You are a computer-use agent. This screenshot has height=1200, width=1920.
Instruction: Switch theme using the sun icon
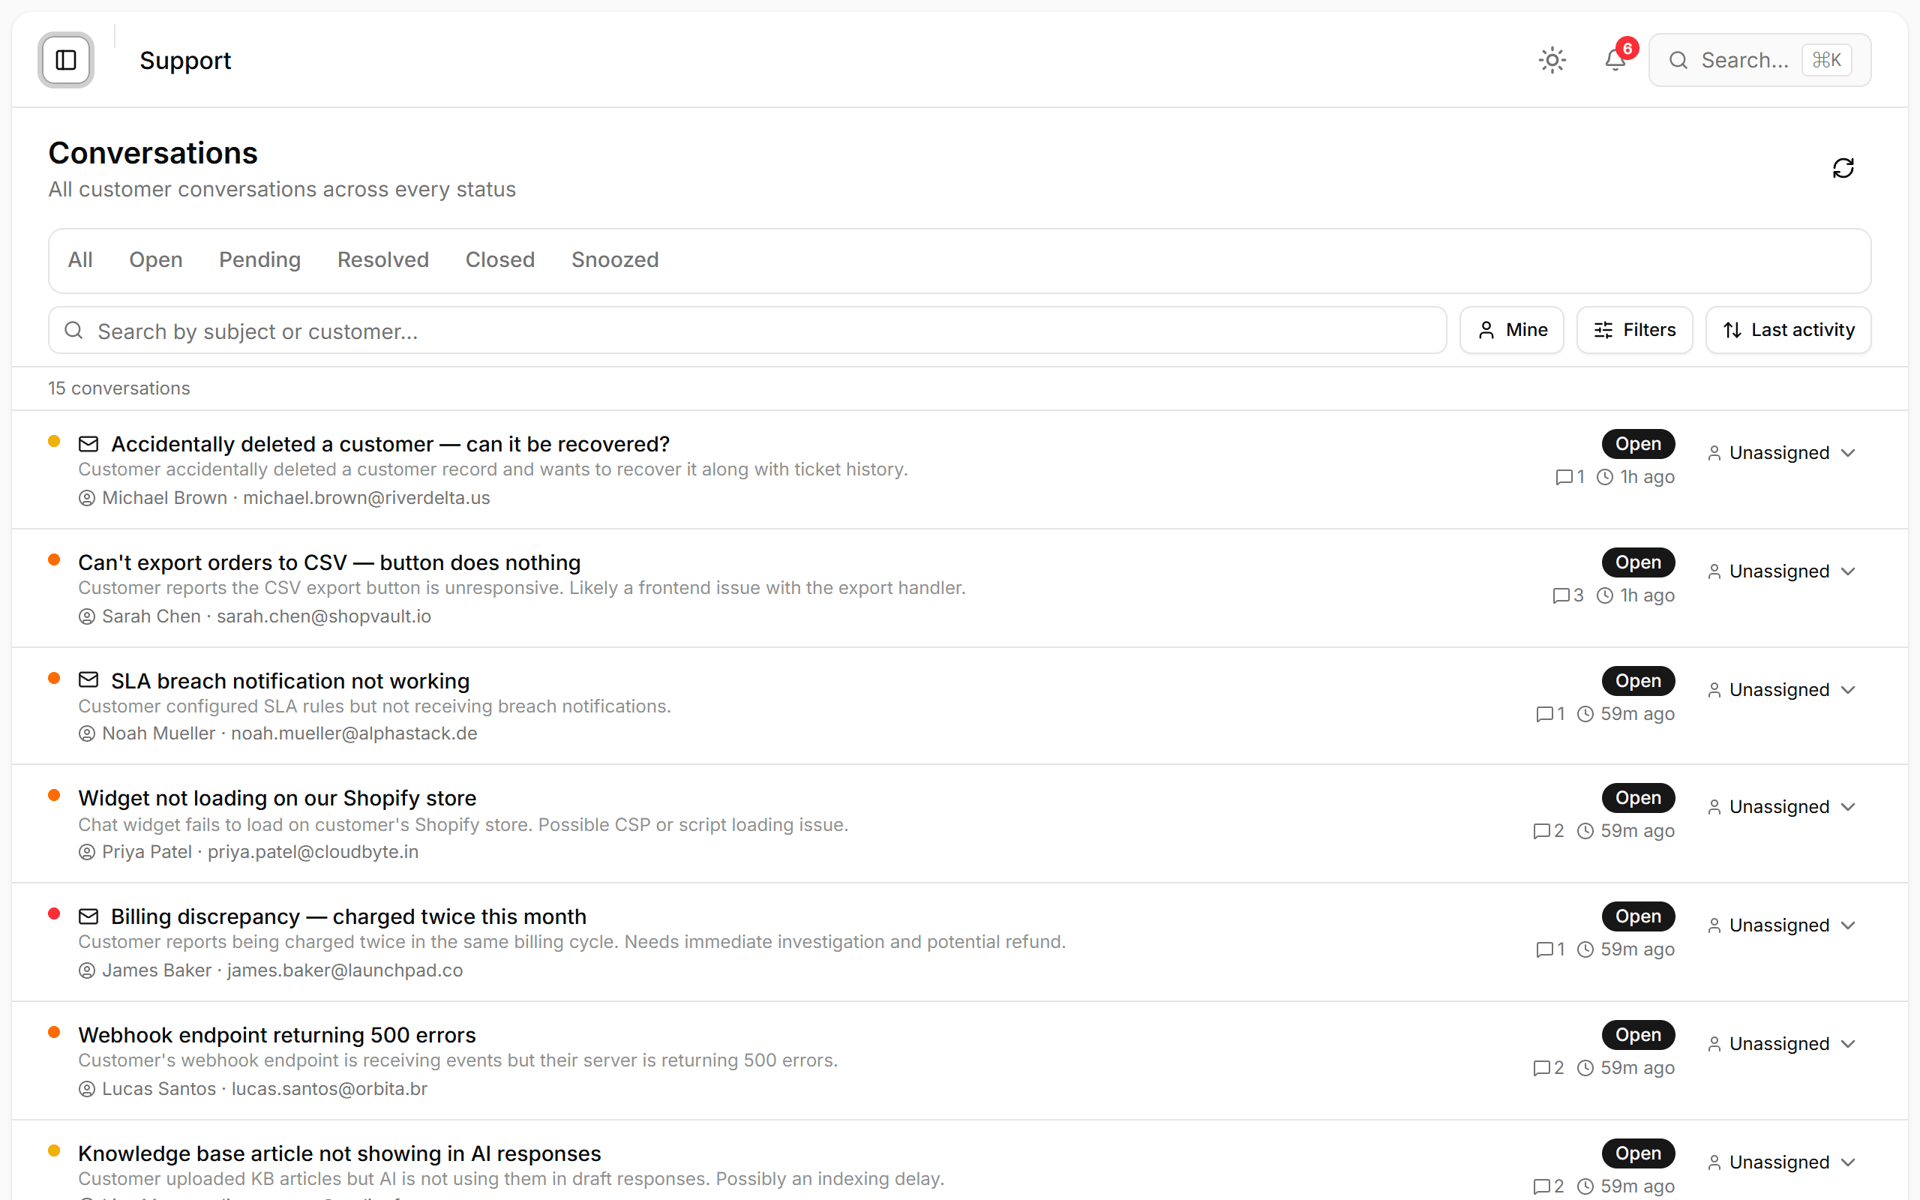1551,59
